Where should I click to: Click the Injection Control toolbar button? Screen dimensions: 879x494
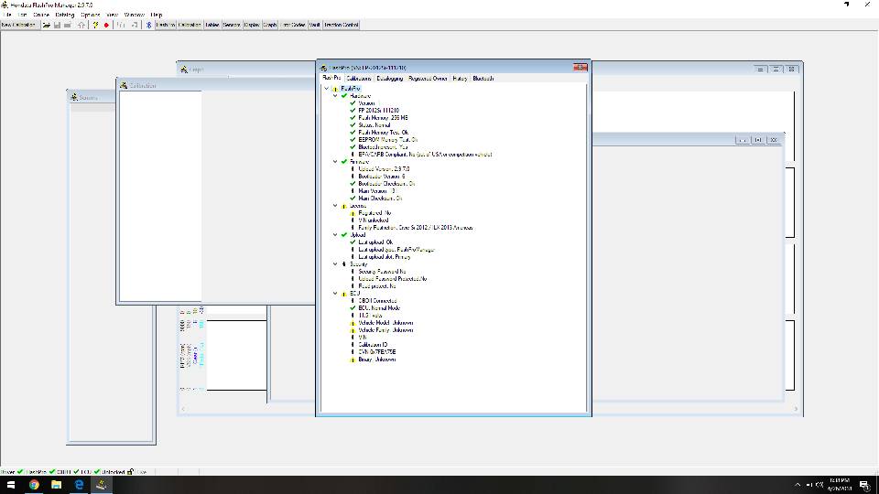tap(341, 25)
